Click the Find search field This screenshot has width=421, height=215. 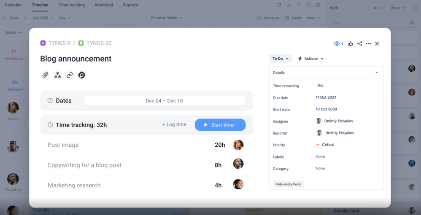[x=373, y=23]
